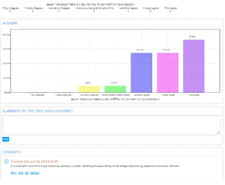The width and height of the screenshot is (225, 185).
Task: Click the blue 'I somehow agree' bar
Action: 141,73
